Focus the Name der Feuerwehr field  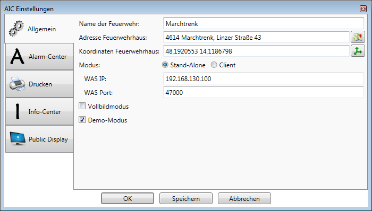tap(264, 24)
